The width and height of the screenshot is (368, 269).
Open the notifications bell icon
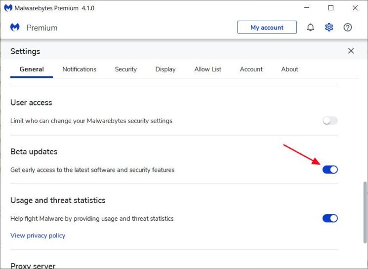pyautogui.click(x=310, y=28)
